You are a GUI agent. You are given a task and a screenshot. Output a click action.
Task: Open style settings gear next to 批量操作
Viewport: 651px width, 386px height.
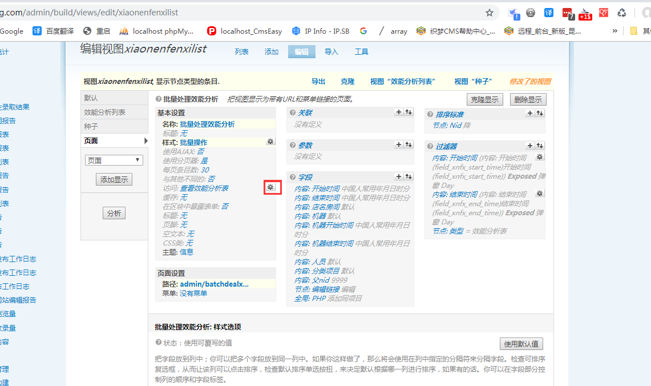coord(270,142)
